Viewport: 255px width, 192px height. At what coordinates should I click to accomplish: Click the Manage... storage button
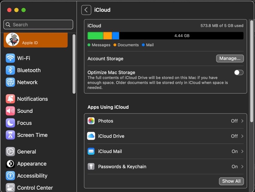(230, 58)
